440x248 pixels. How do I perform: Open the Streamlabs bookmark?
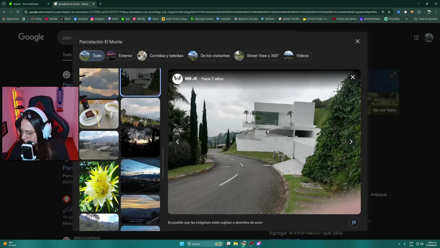coord(392,19)
